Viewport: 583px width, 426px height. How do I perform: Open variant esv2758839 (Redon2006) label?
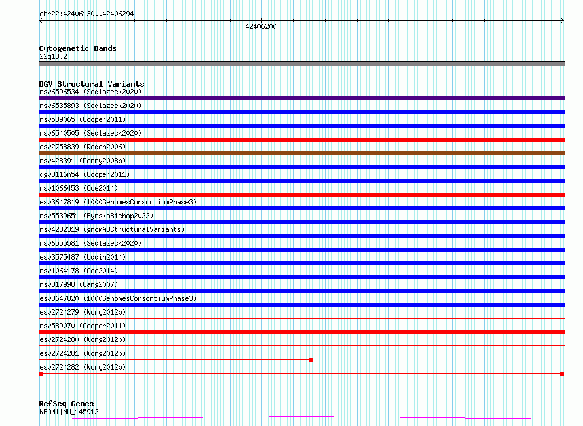point(83,147)
